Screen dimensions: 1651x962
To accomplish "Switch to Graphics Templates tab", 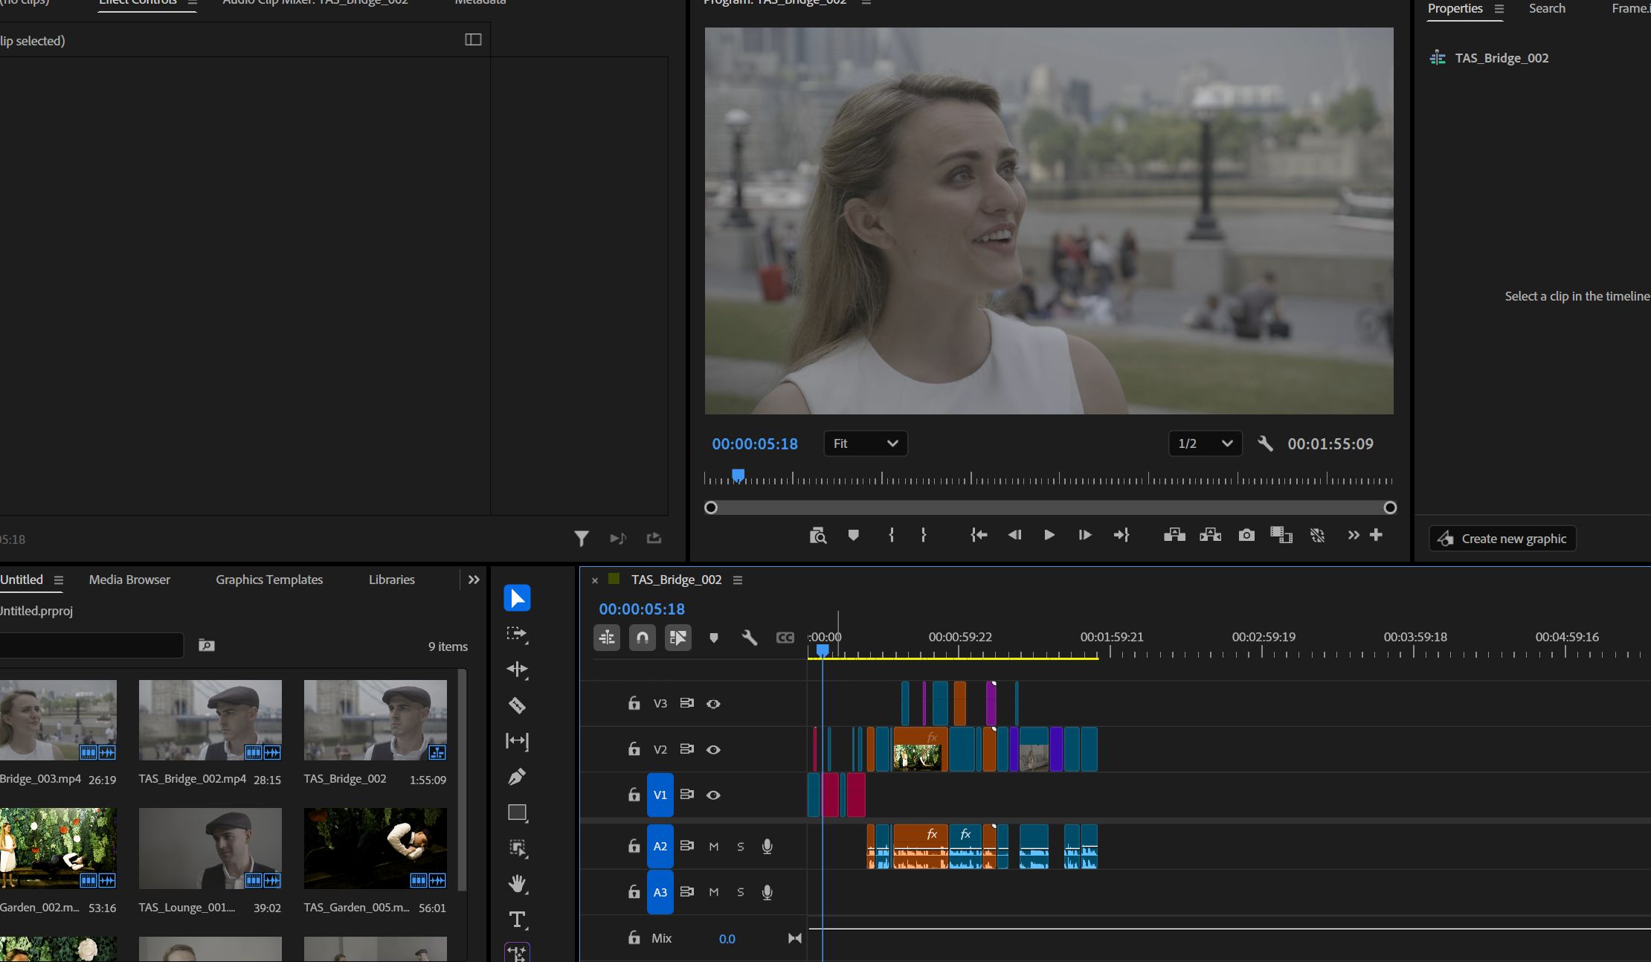I will 269,580.
